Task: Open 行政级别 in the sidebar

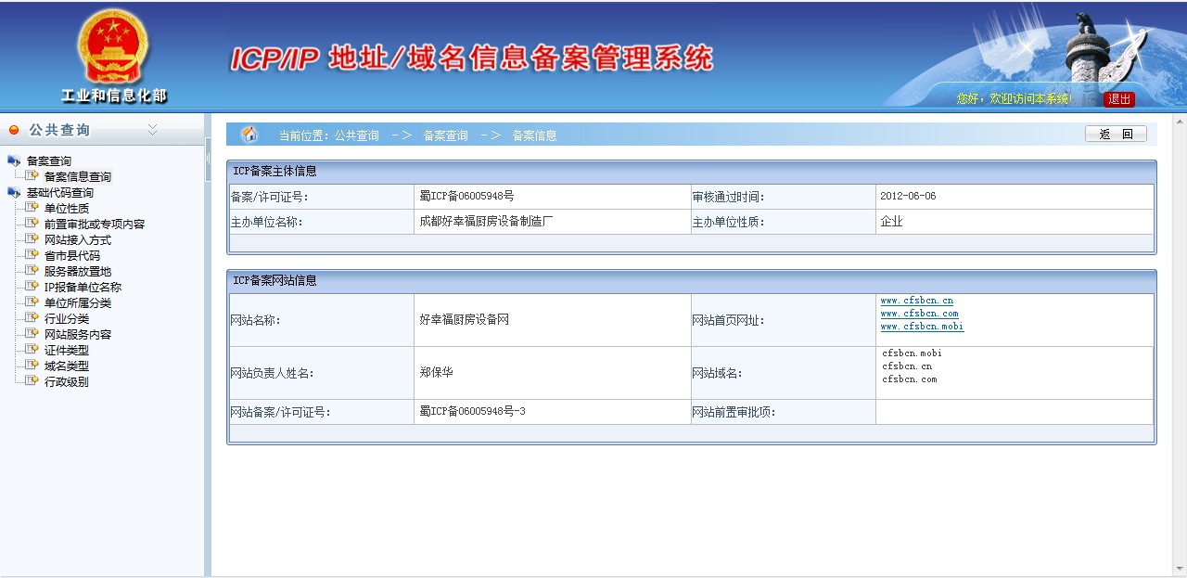Action: tap(67, 382)
